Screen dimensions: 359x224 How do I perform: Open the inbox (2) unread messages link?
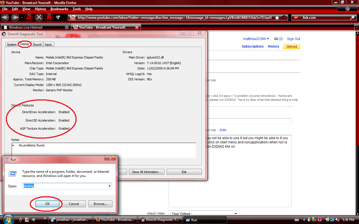pyautogui.click(x=281, y=39)
